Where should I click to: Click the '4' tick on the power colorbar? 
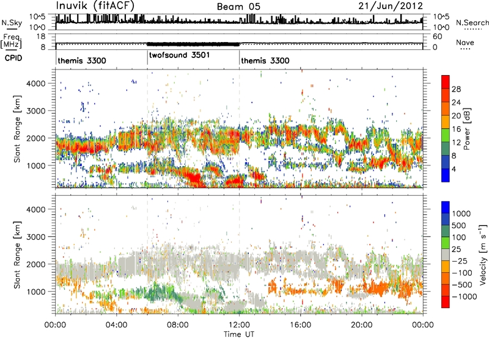point(454,169)
